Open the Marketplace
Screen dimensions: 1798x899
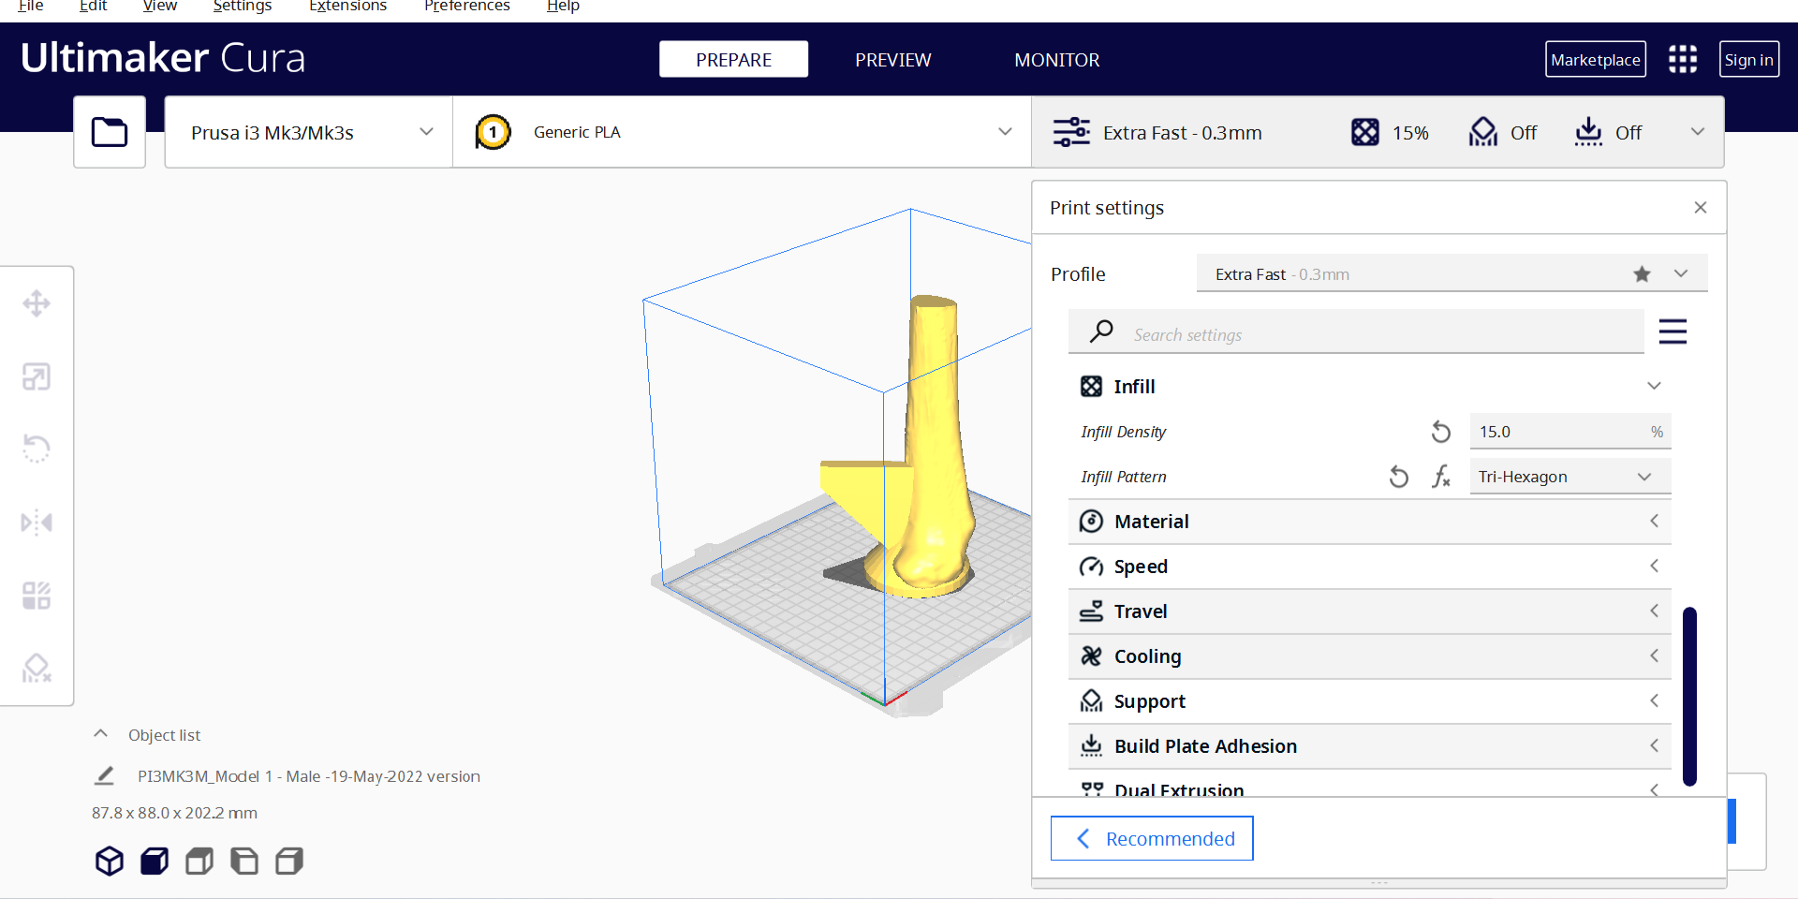(1595, 59)
